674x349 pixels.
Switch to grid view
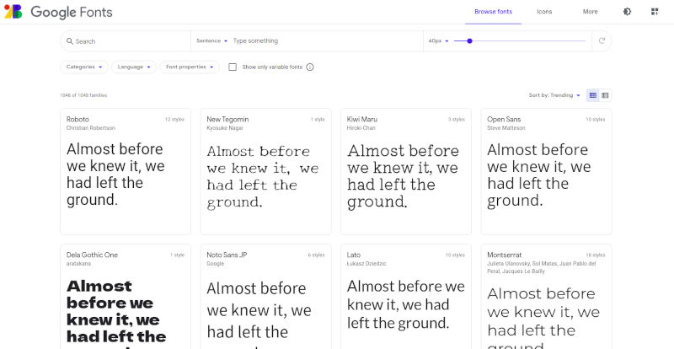point(593,95)
